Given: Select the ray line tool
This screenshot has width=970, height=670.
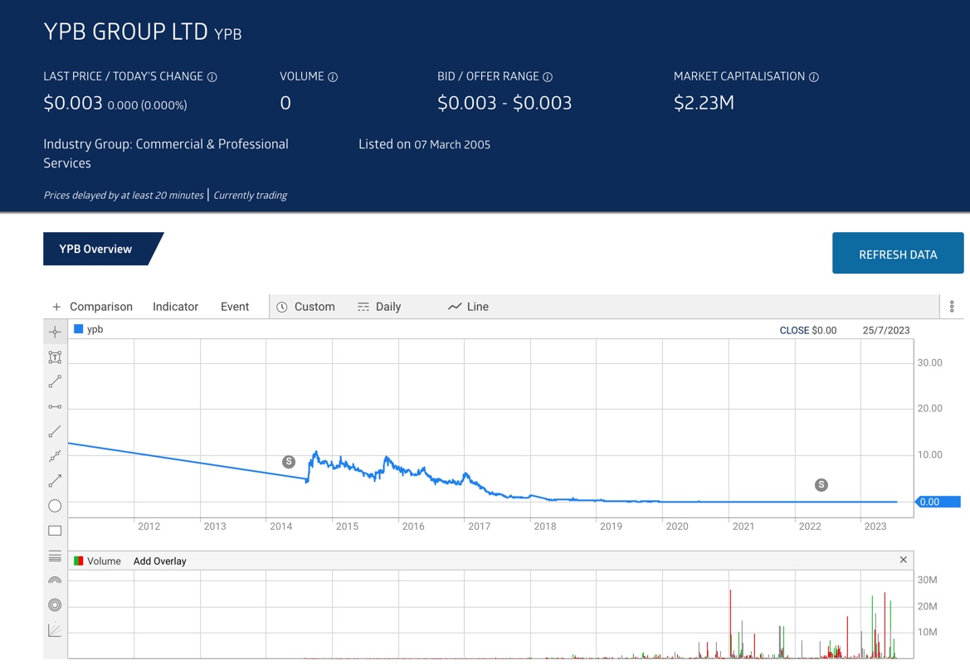Looking at the screenshot, I should point(55,431).
